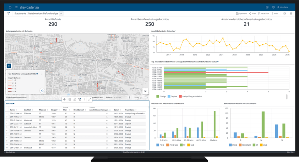Toggle the Geplant legend entry
Image resolution: width=299 pixels, height=162 pixels.
(x=172, y=97)
